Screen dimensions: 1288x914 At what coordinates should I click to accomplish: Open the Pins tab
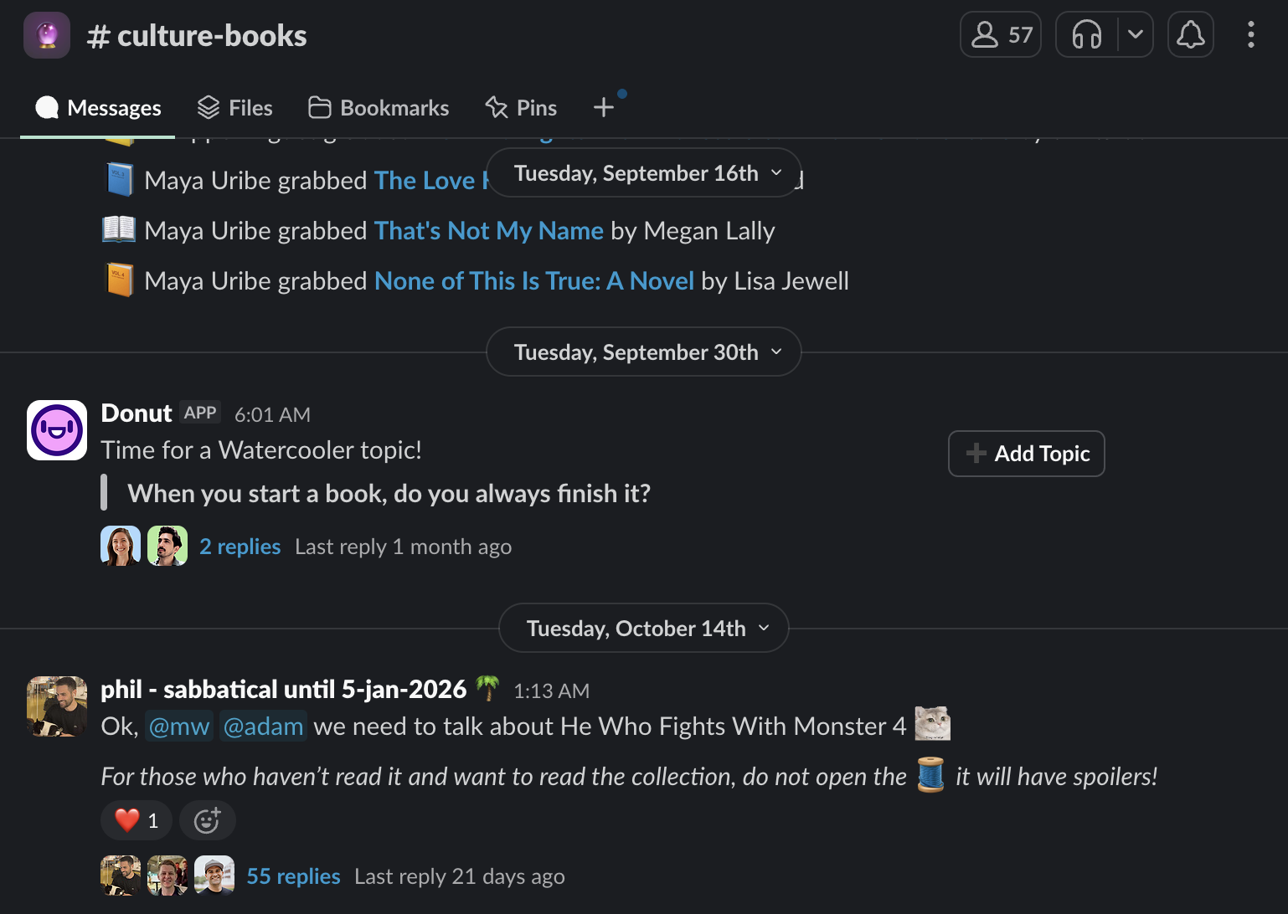tap(521, 108)
